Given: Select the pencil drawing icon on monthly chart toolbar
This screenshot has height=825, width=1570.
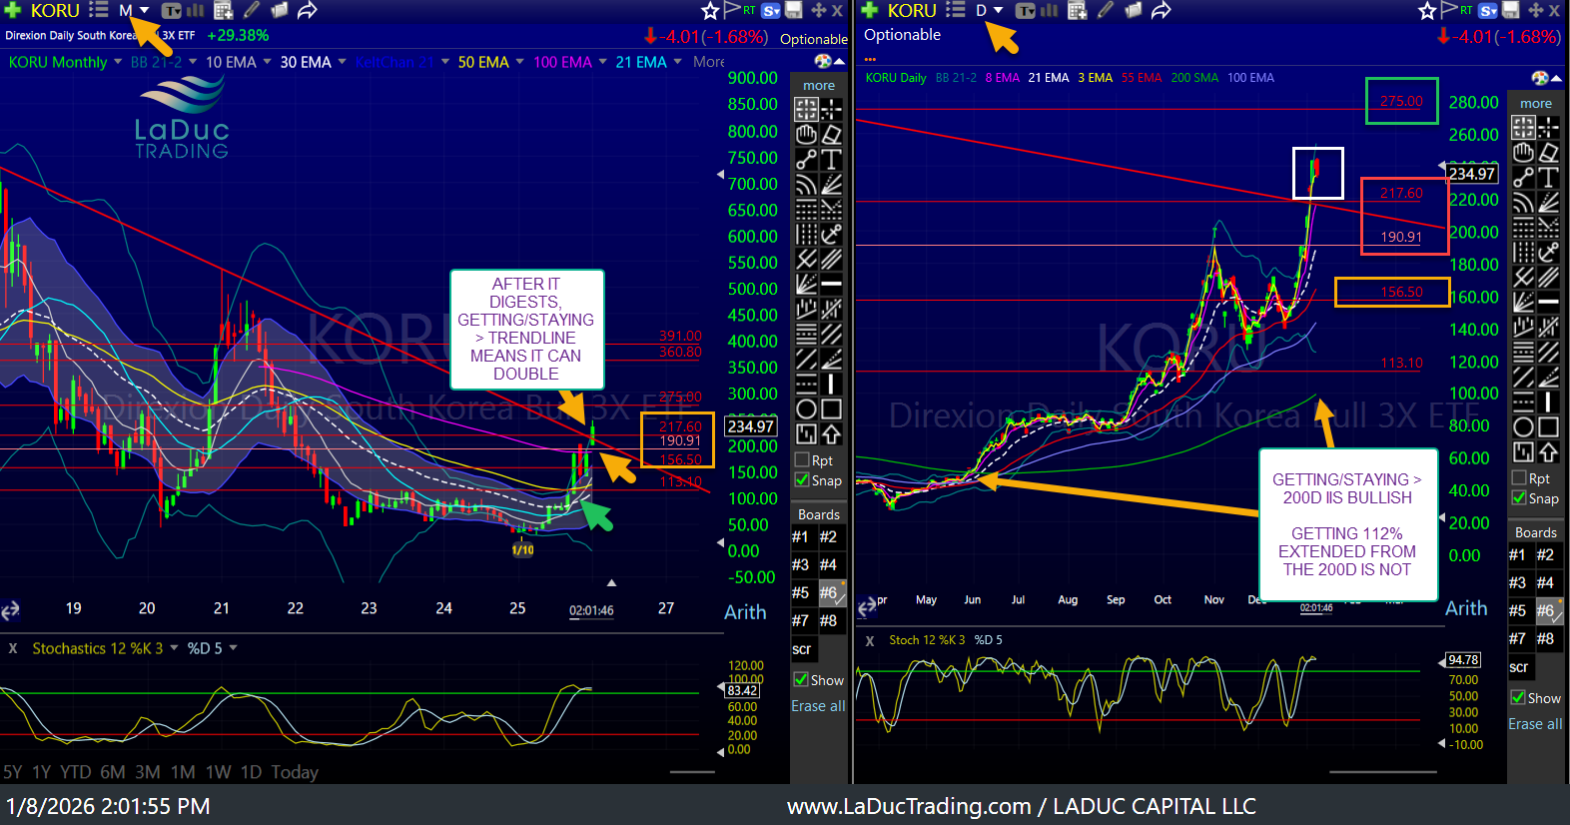Looking at the screenshot, I should pos(252,10).
